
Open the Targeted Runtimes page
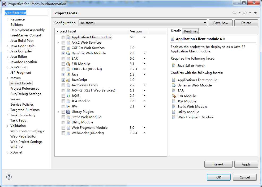point(25,110)
